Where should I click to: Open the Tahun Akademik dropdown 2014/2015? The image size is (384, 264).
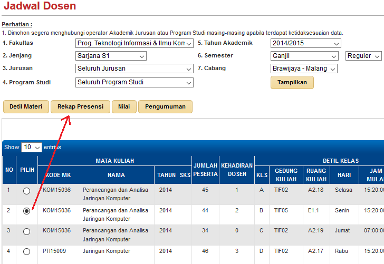click(305, 43)
